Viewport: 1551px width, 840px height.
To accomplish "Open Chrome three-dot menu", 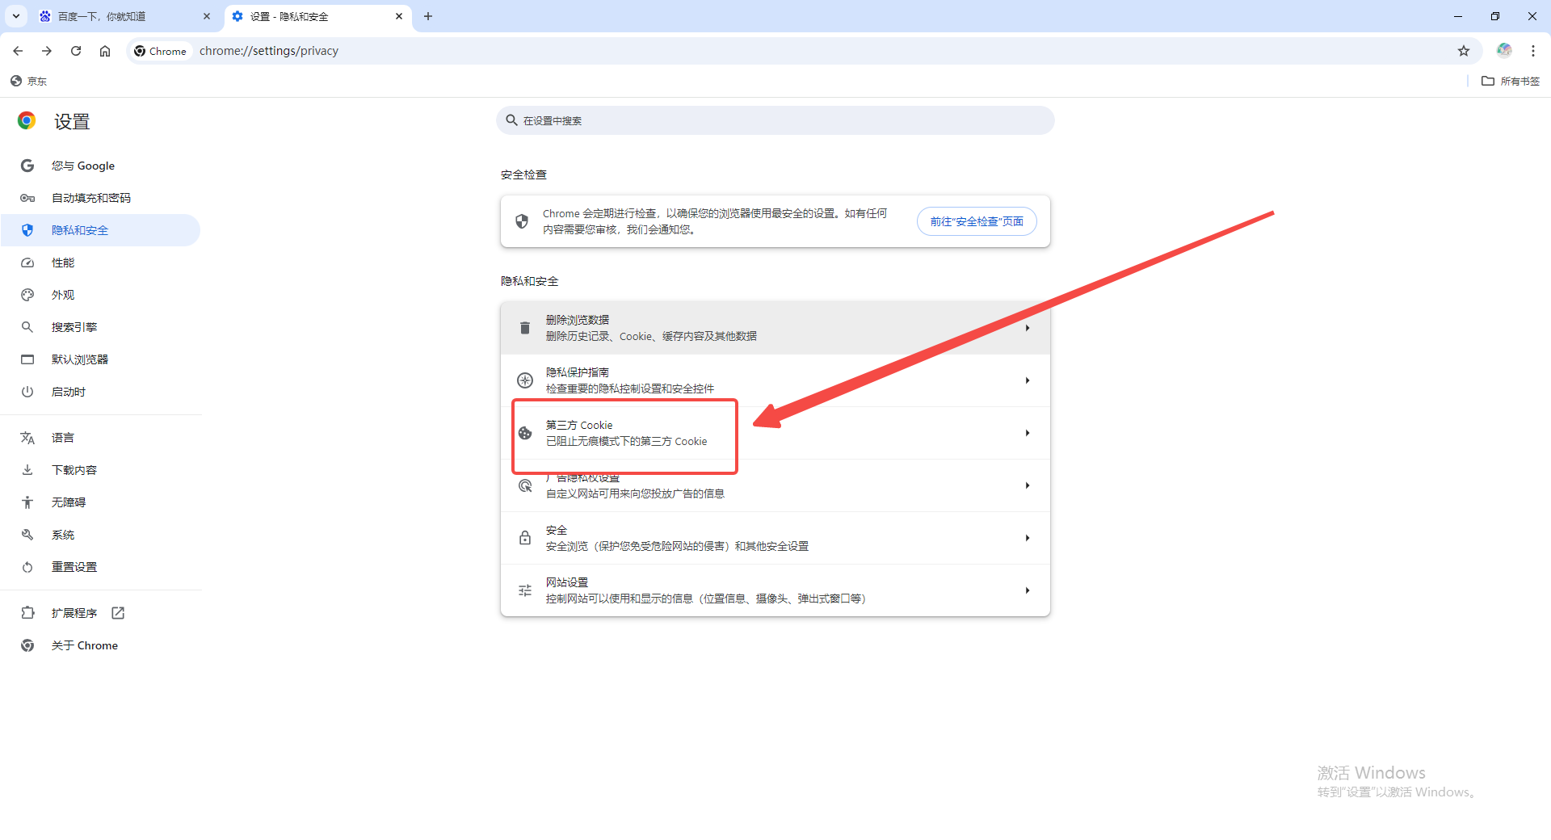I will click(1533, 51).
